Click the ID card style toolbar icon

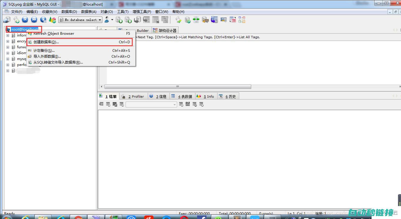224,20
